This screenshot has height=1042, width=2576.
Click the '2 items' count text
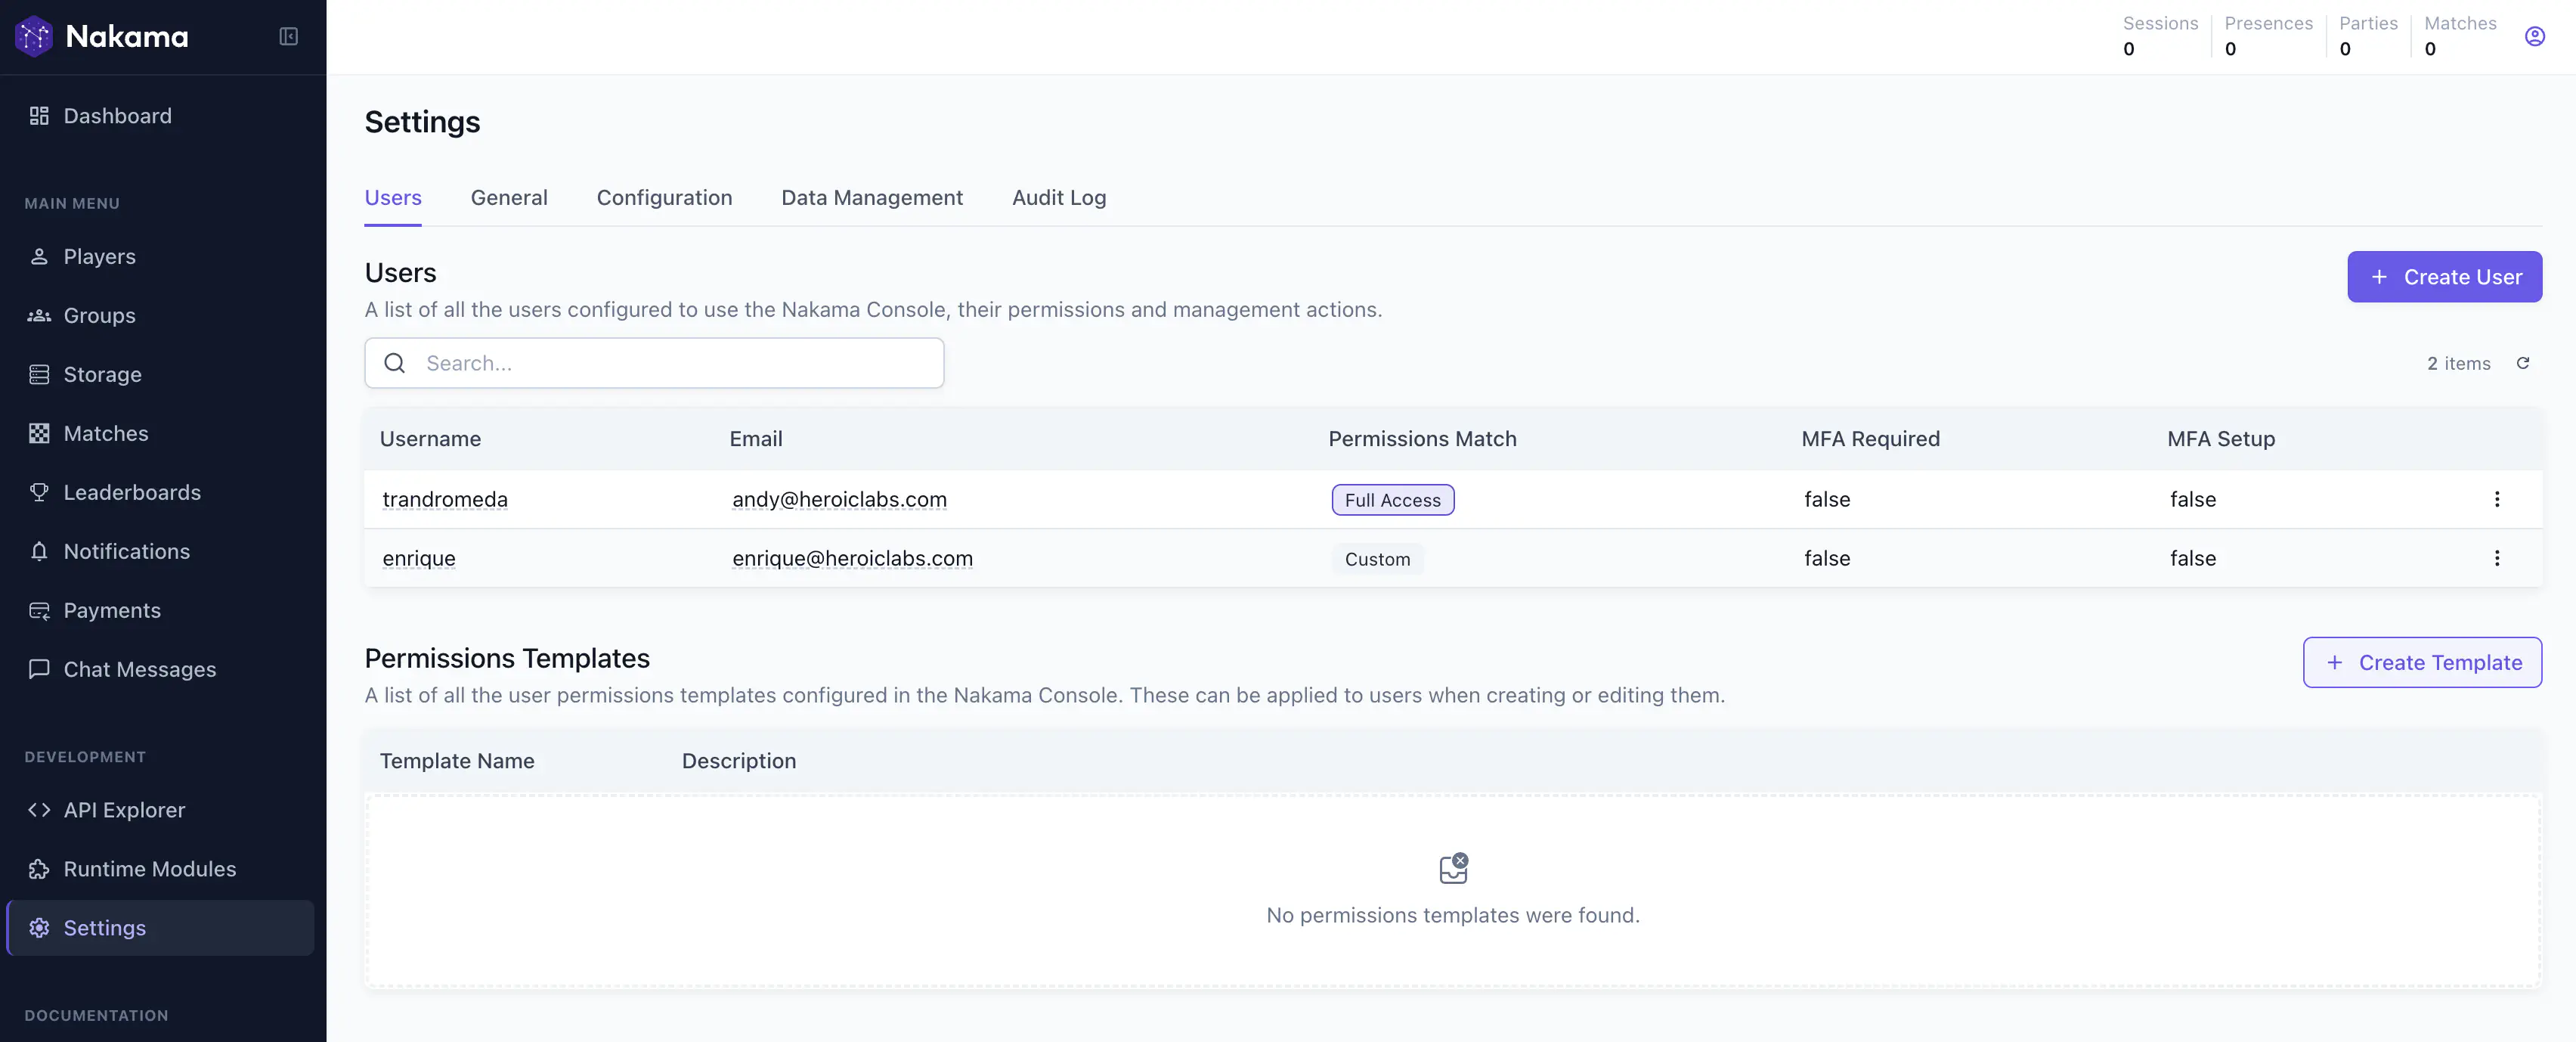pos(2459,364)
